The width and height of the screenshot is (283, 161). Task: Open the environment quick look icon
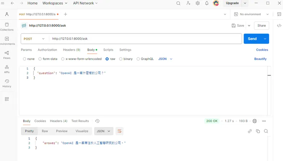pos(279,14)
